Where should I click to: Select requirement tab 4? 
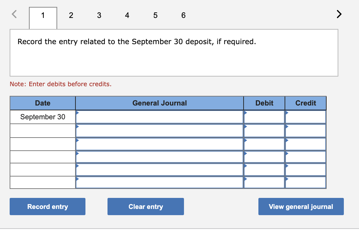tap(127, 15)
